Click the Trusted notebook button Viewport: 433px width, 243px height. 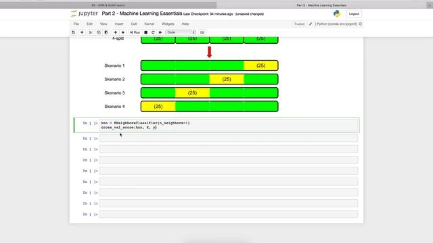299,24
